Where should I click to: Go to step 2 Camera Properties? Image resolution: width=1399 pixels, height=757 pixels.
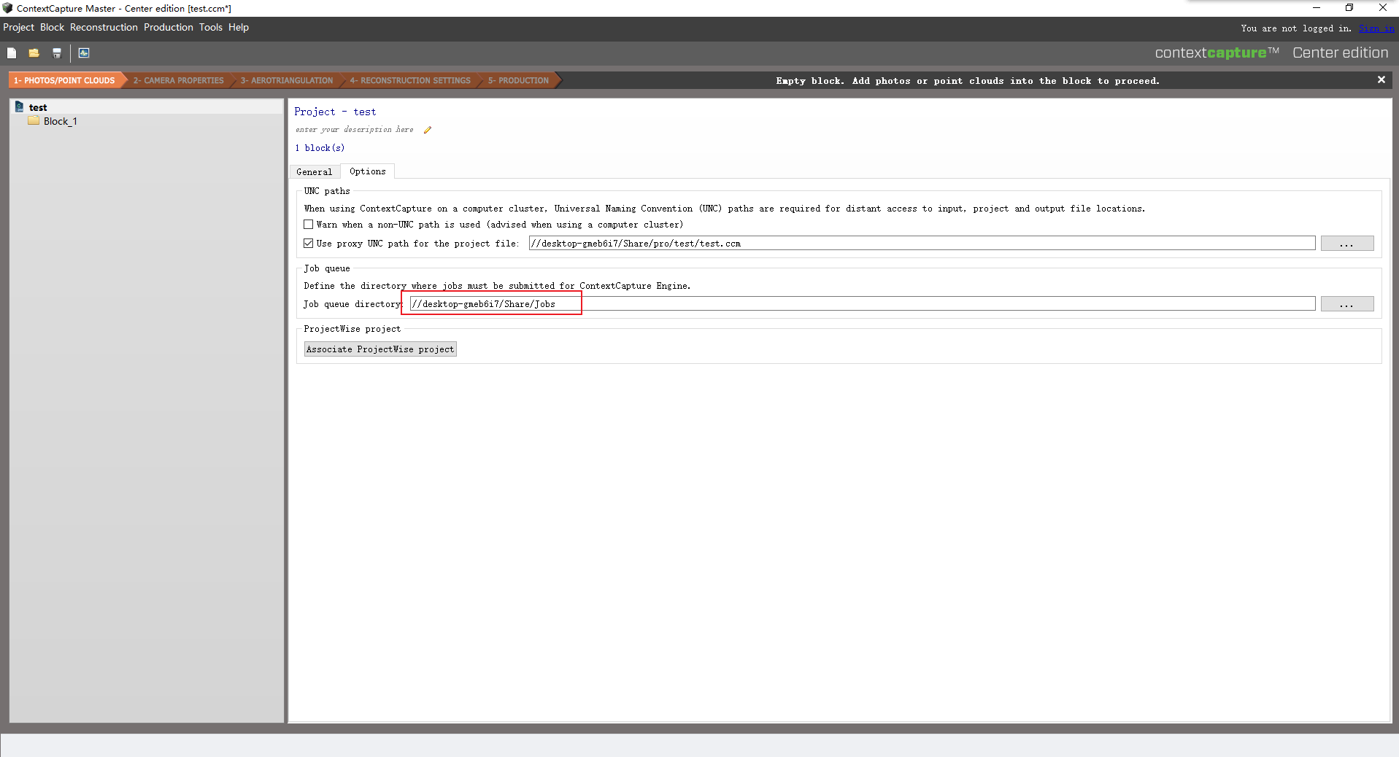point(178,80)
